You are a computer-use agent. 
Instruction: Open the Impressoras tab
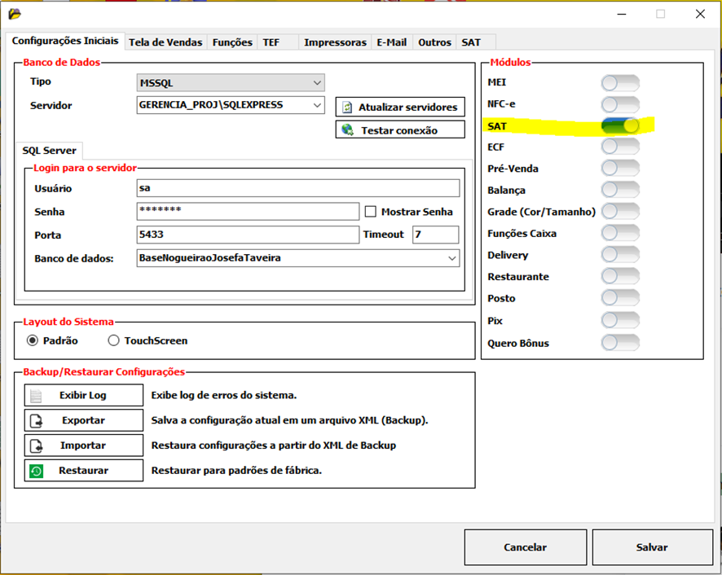335,42
